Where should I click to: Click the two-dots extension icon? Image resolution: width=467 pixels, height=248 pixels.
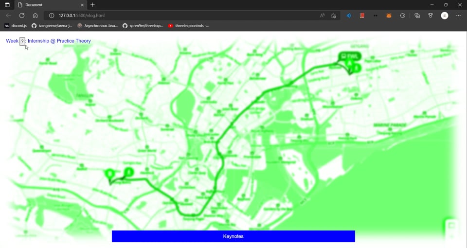coord(375,16)
